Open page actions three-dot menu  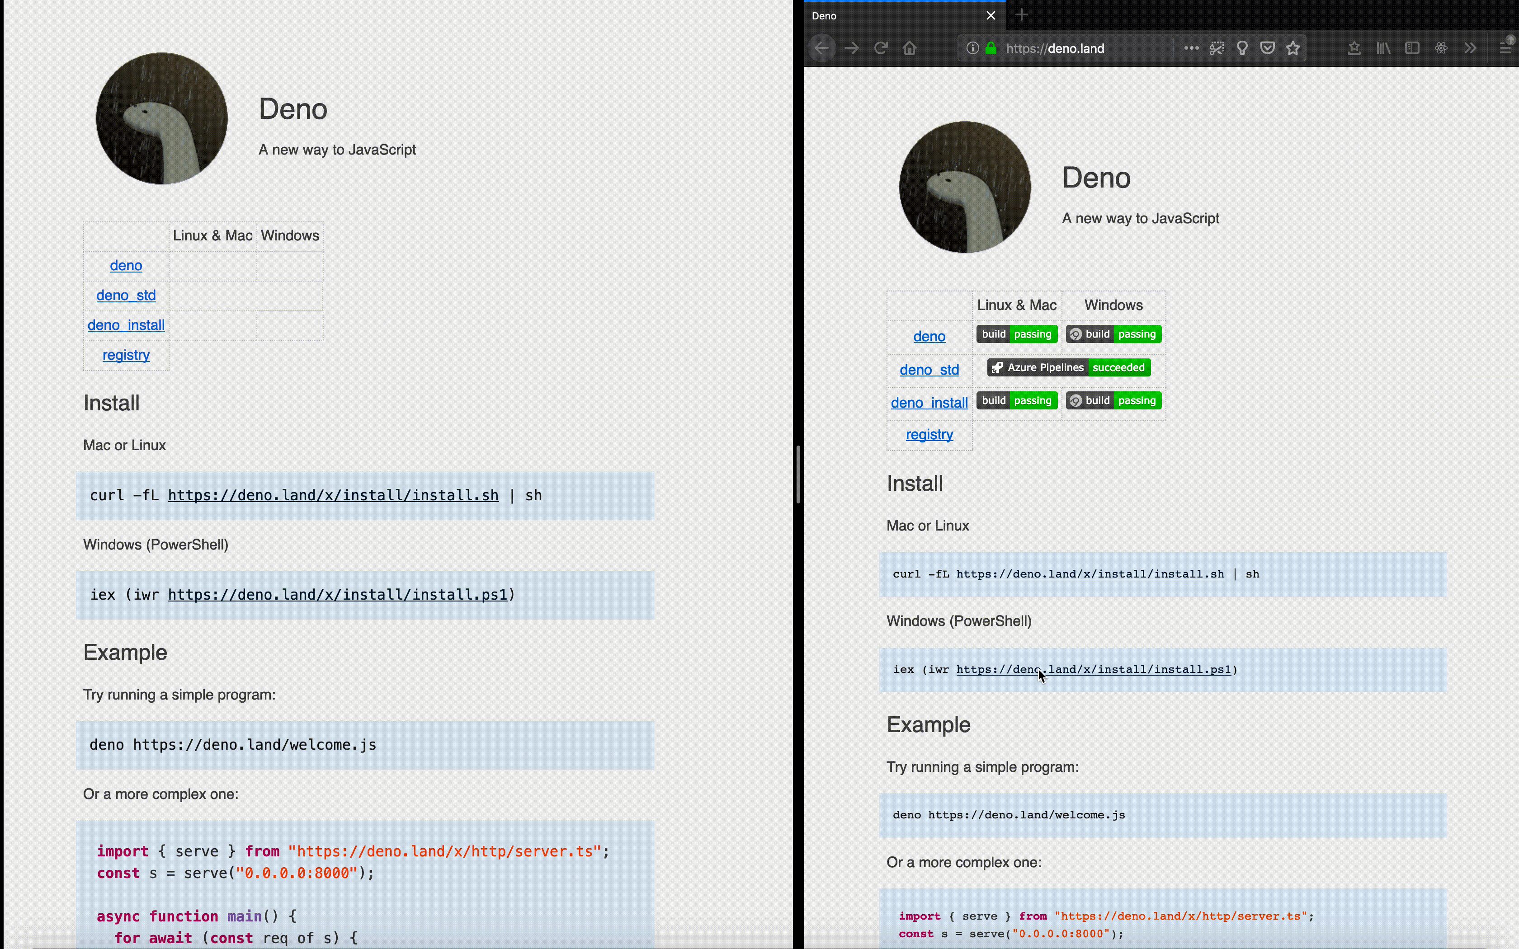[1191, 48]
